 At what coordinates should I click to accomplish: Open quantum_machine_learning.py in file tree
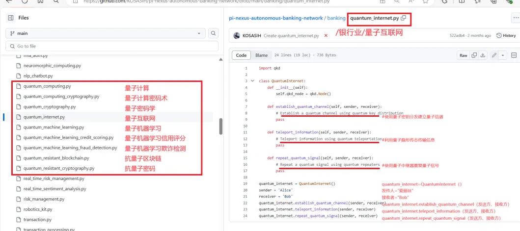54,127
